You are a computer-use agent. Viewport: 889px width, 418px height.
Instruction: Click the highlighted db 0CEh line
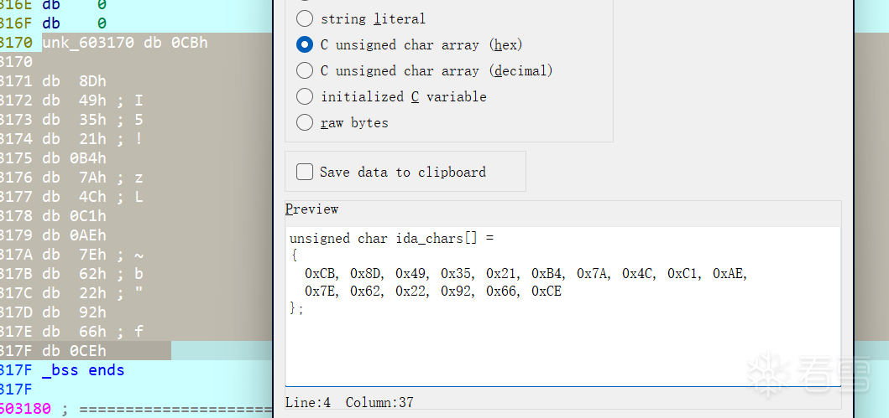74,351
